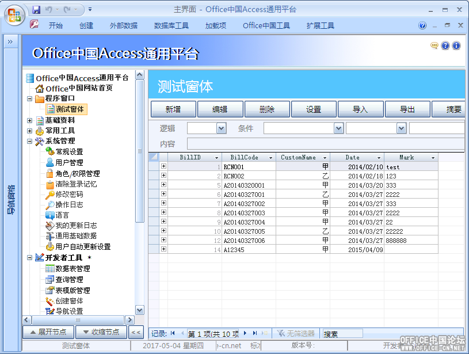Click the 内容 input field
Viewport: 469px width, 354px height.
click(326, 144)
